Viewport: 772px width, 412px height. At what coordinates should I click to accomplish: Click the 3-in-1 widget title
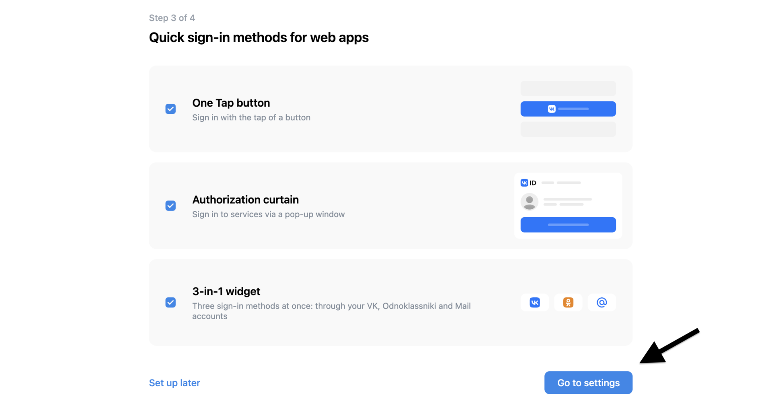click(226, 291)
